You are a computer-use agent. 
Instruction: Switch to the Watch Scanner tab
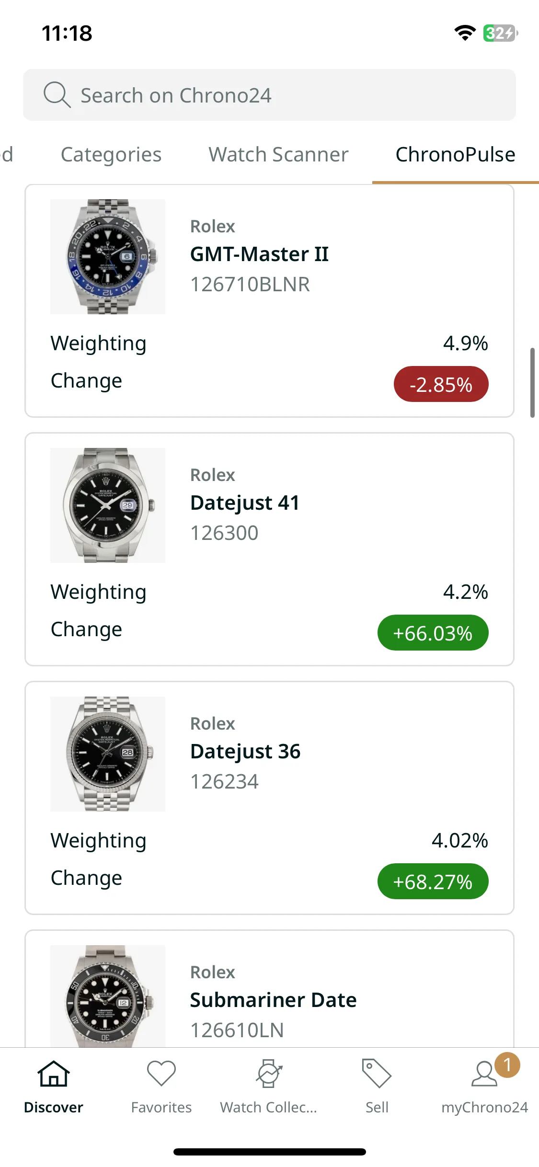click(278, 155)
